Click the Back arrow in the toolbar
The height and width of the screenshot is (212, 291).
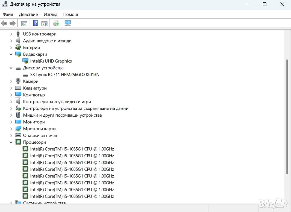click(x=4, y=23)
